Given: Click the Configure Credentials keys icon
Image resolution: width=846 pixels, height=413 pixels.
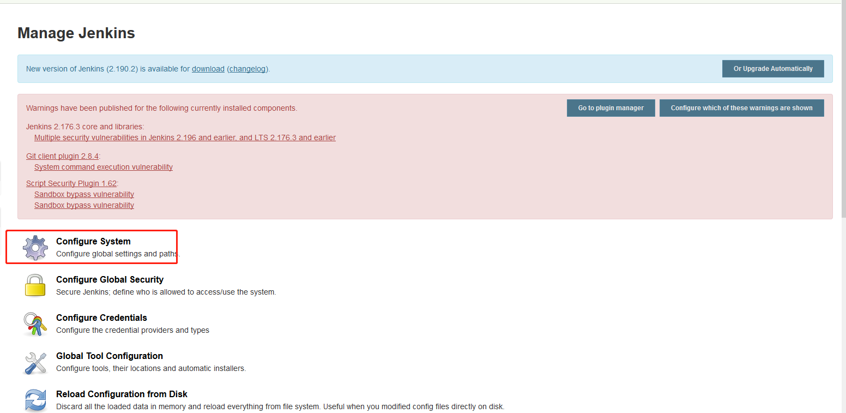Looking at the screenshot, I should pyautogui.click(x=35, y=324).
